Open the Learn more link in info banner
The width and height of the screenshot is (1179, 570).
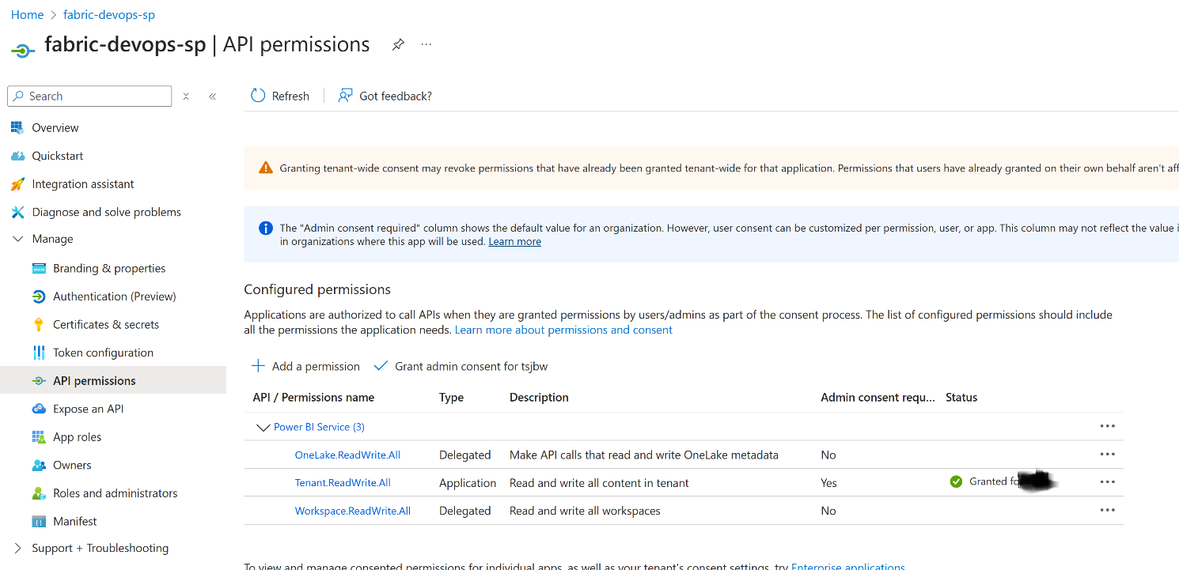pos(514,241)
